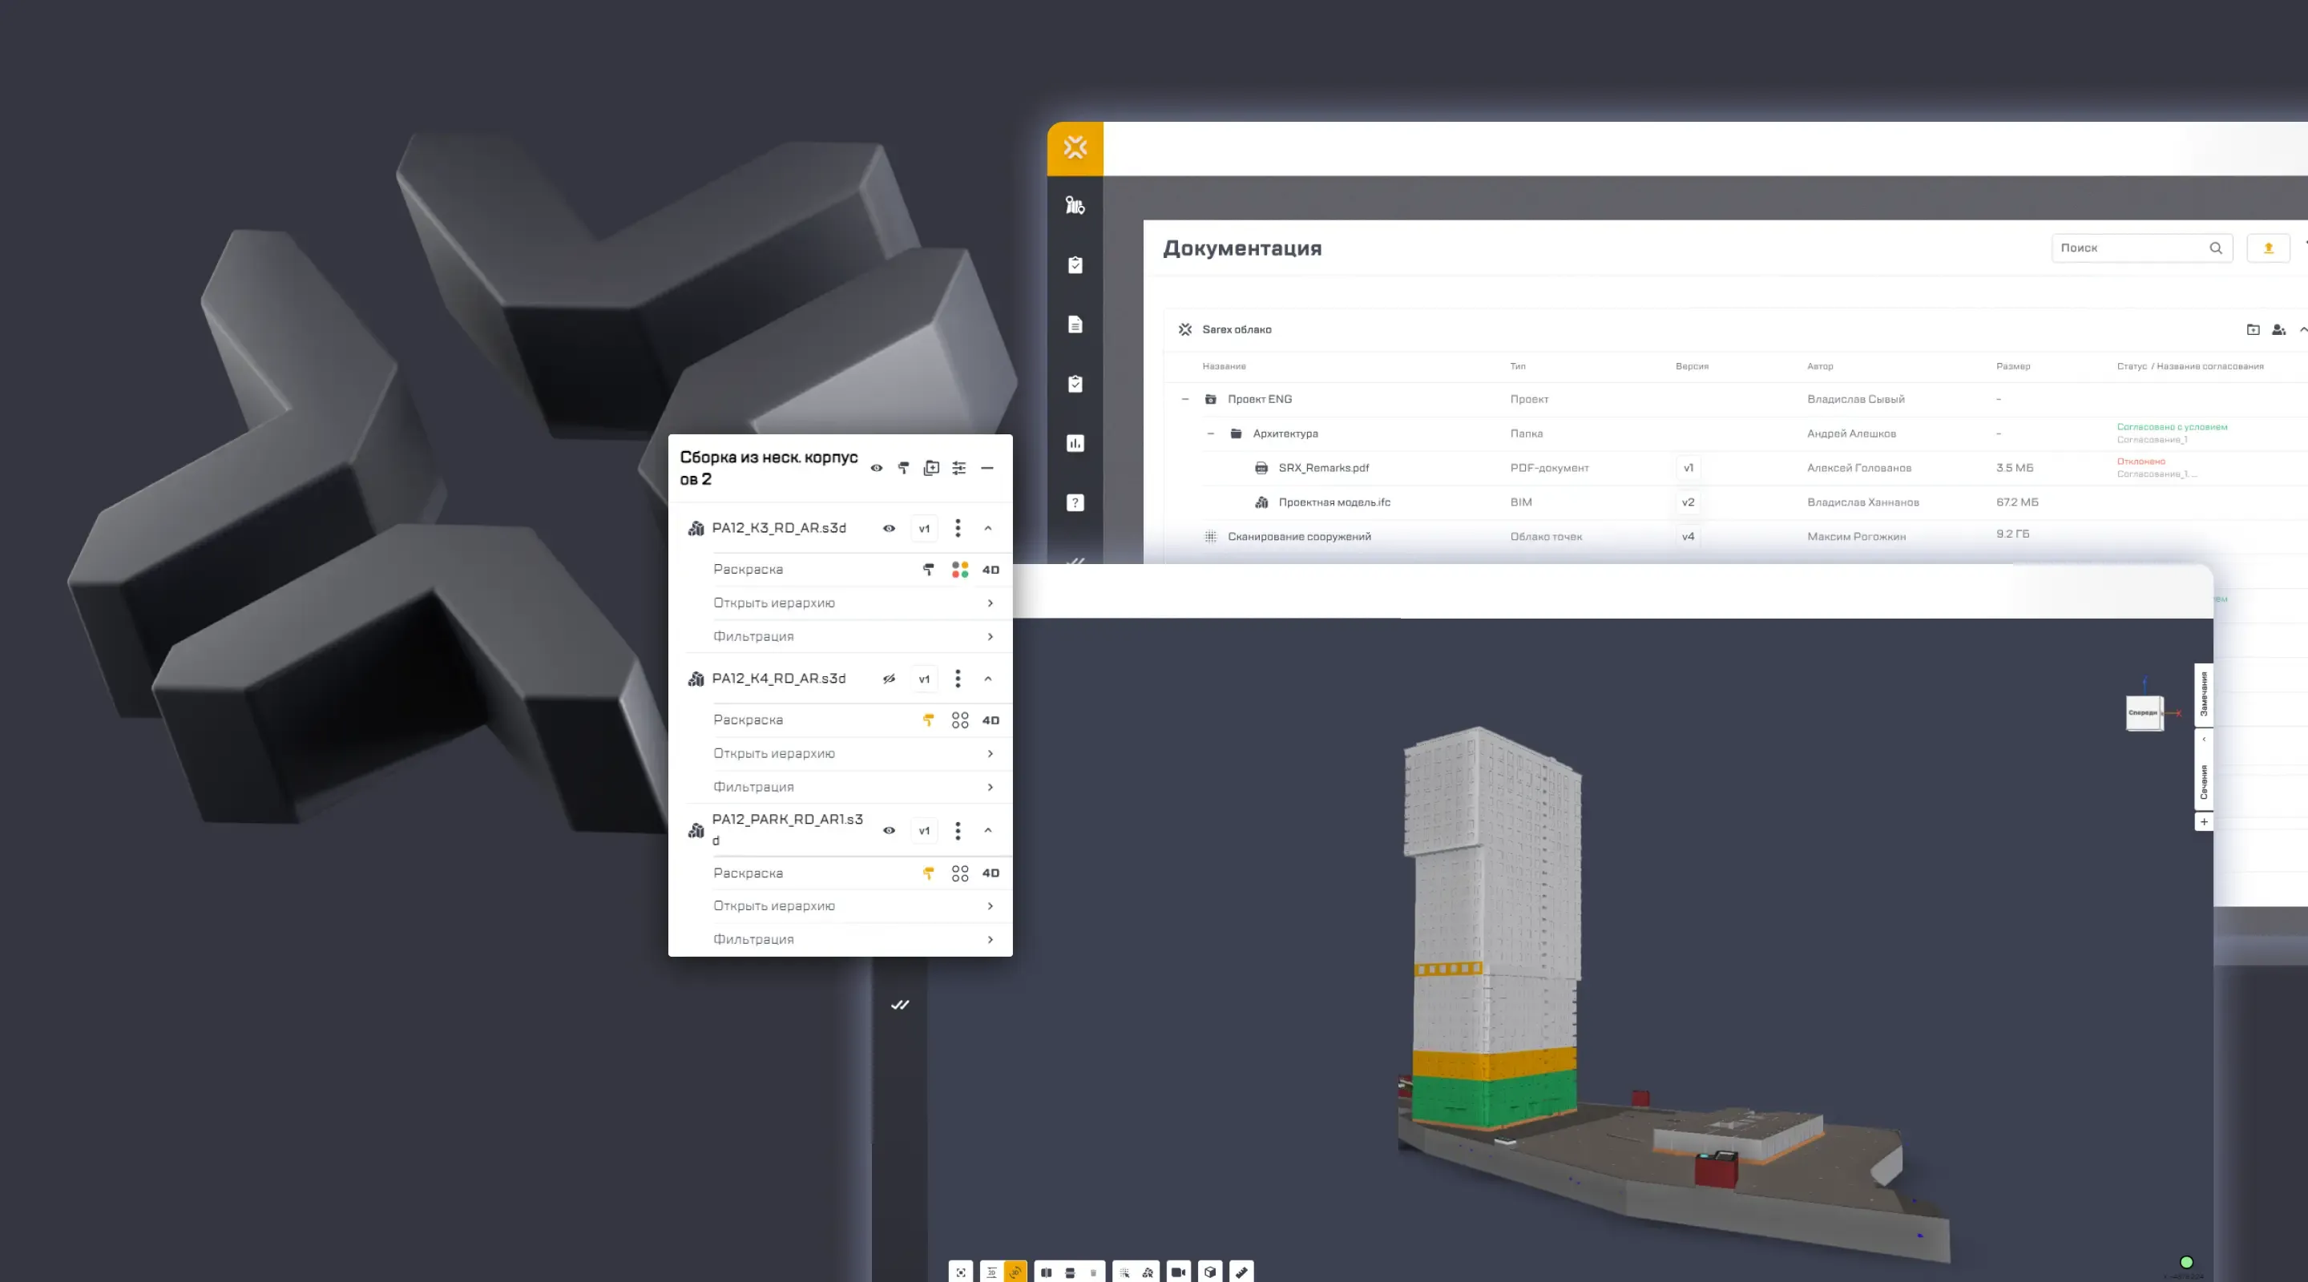Viewport: 2308px width, 1282px height.
Task: Click the sliders settings icon in assembly header
Action: coord(958,468)
